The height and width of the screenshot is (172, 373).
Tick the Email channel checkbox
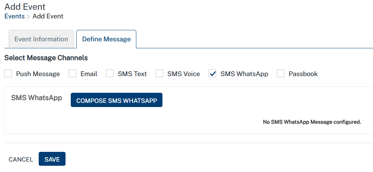[x=73, y=74]
